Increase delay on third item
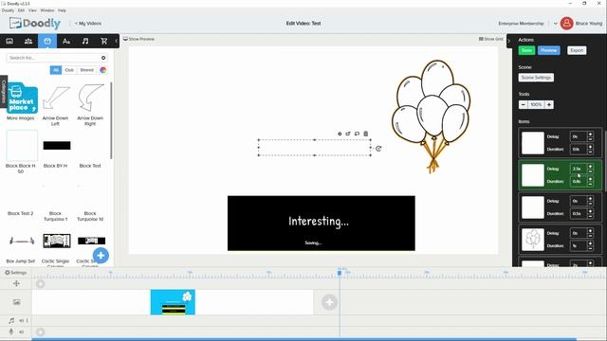Viewport: 607px width, 341px height. (x=590, y=199)
